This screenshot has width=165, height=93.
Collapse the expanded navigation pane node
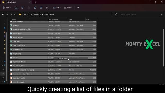pos(2,65)
